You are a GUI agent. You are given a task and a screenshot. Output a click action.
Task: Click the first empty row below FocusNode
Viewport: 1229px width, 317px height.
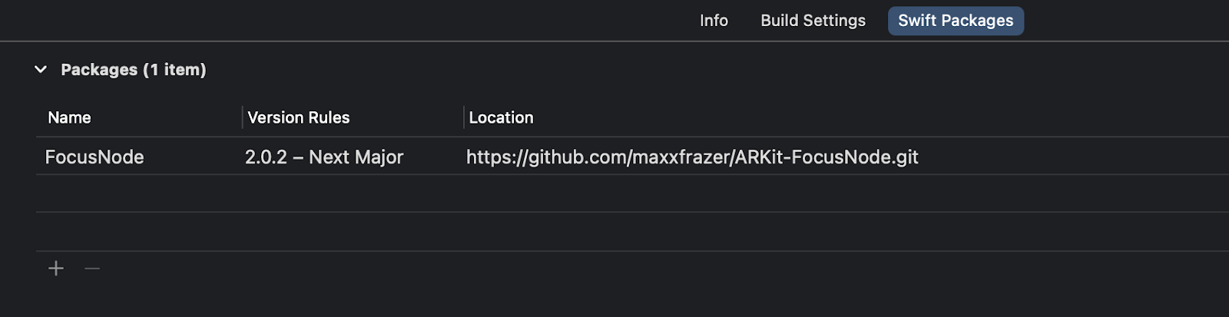click(632, 193)
